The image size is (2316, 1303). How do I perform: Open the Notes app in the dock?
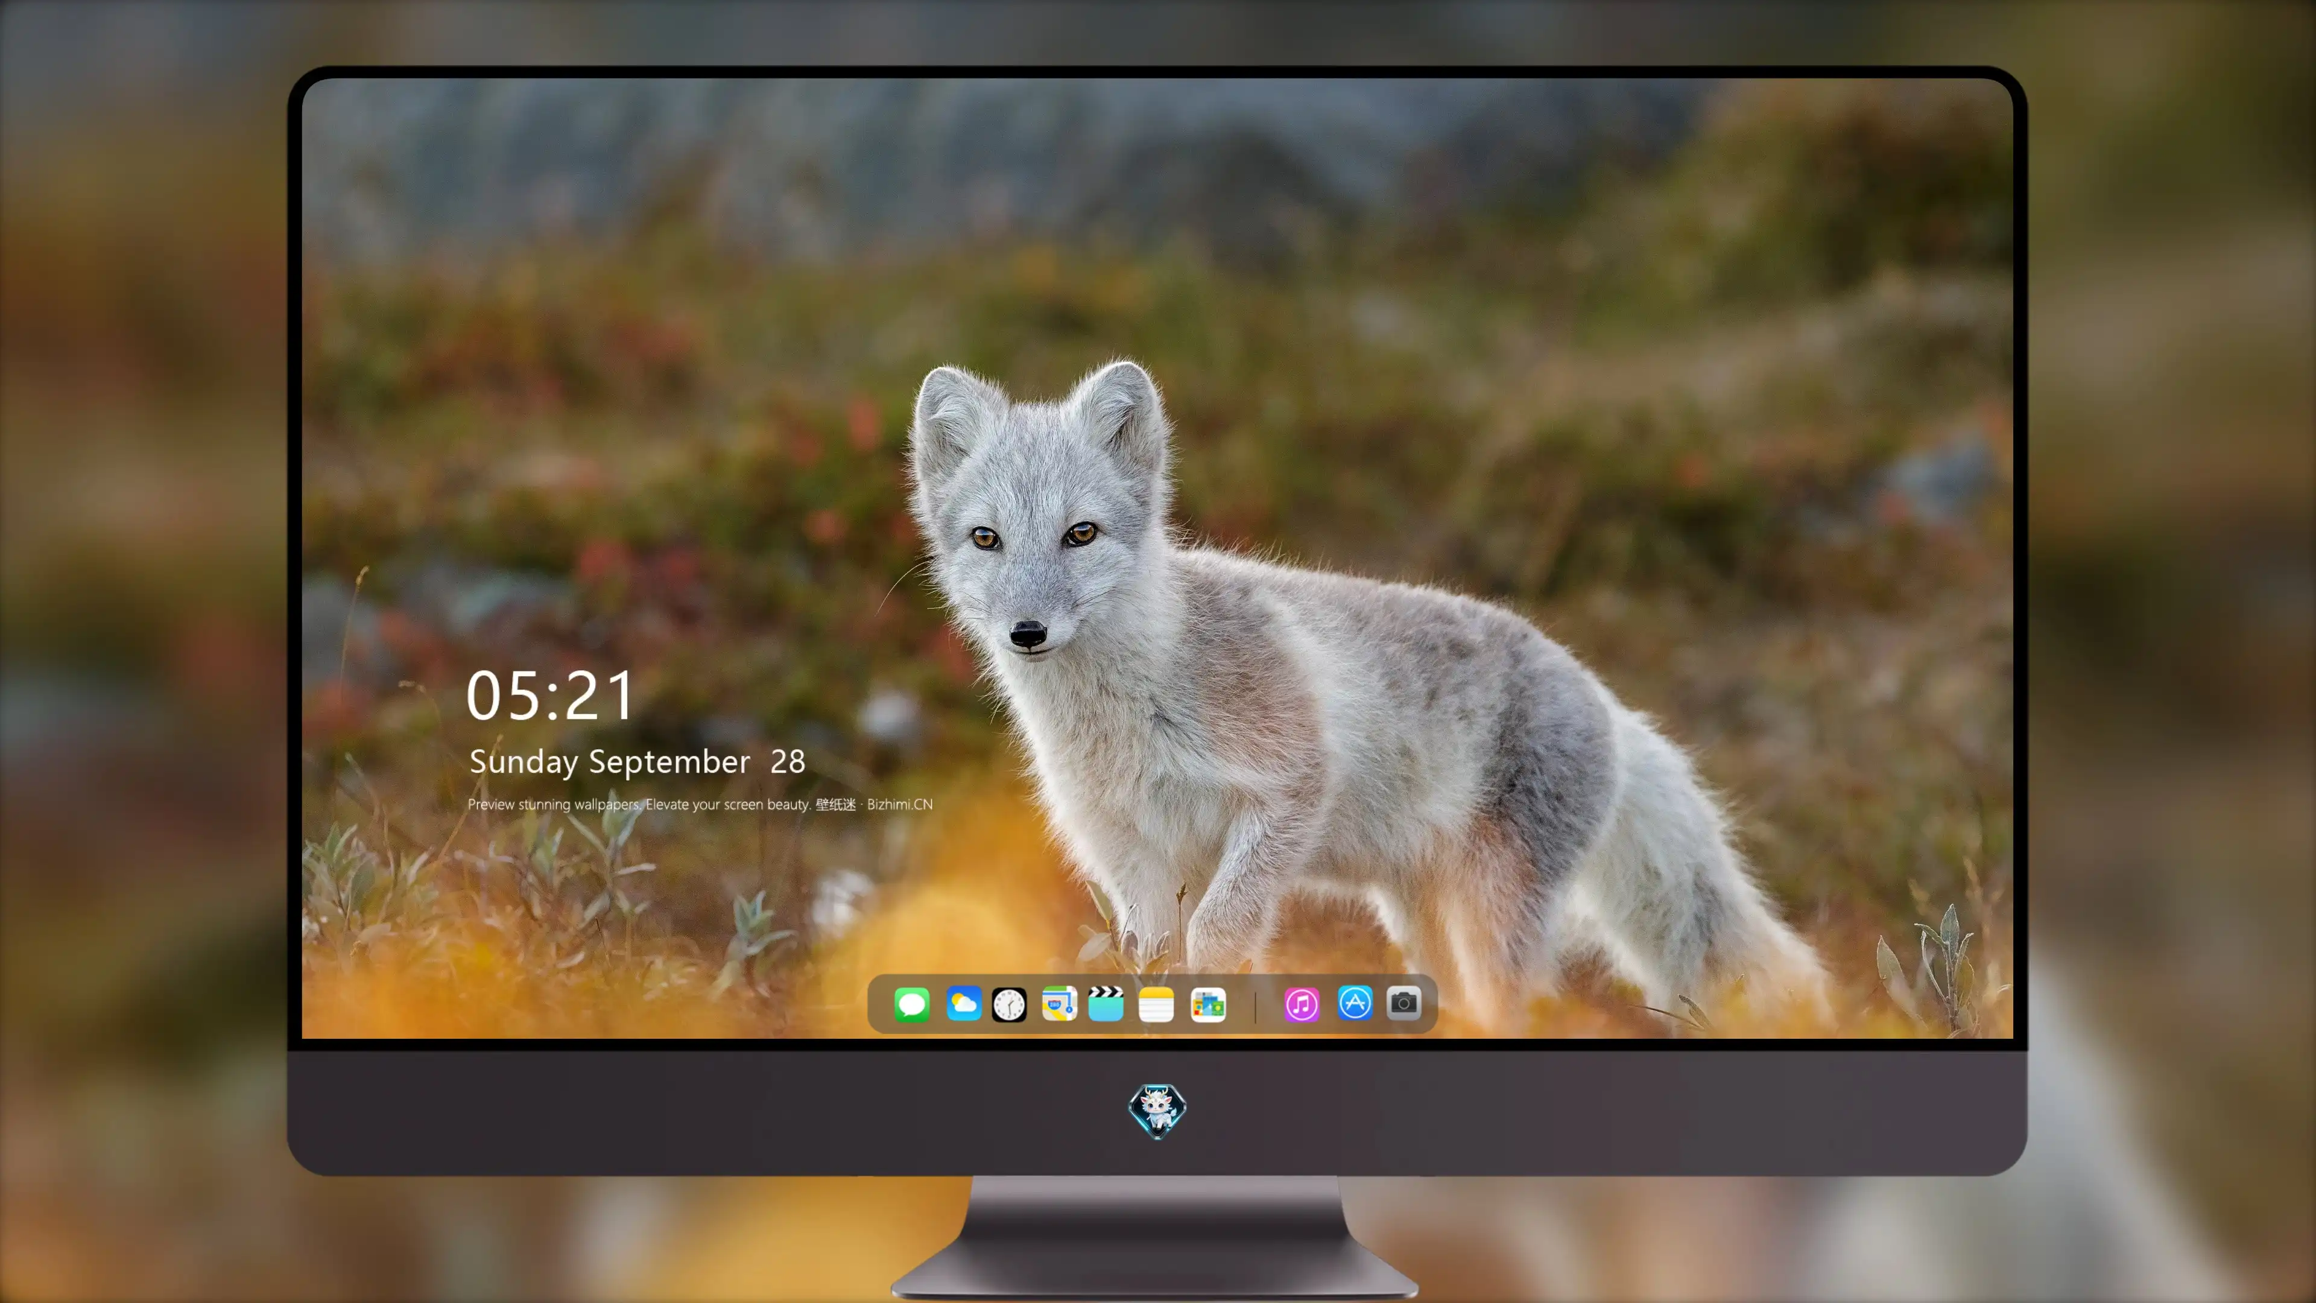tap(1156, 1004)
